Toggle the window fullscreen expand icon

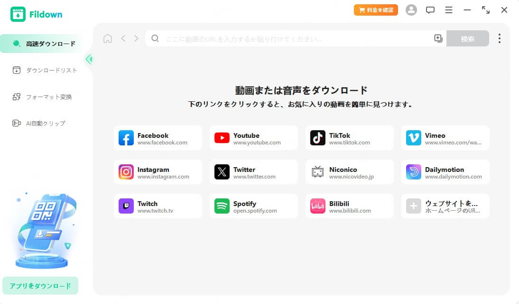coord(486,10)
